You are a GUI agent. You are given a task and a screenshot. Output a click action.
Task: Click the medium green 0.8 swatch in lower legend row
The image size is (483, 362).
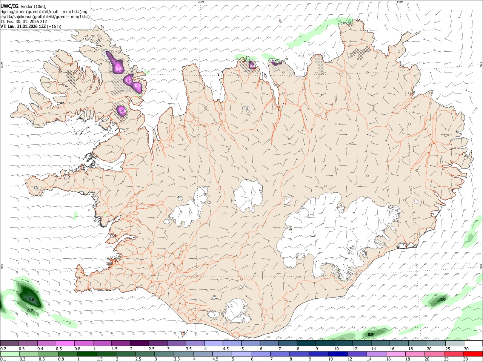point(68,354)
